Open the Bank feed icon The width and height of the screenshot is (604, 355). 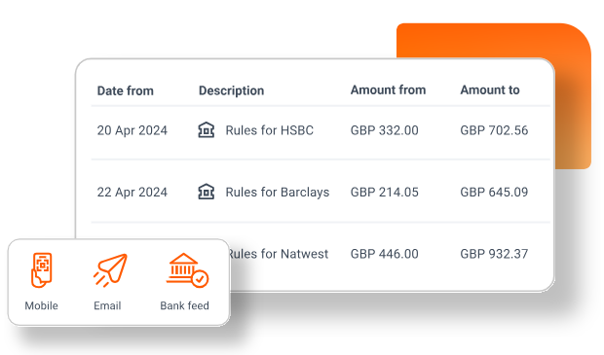187,270
